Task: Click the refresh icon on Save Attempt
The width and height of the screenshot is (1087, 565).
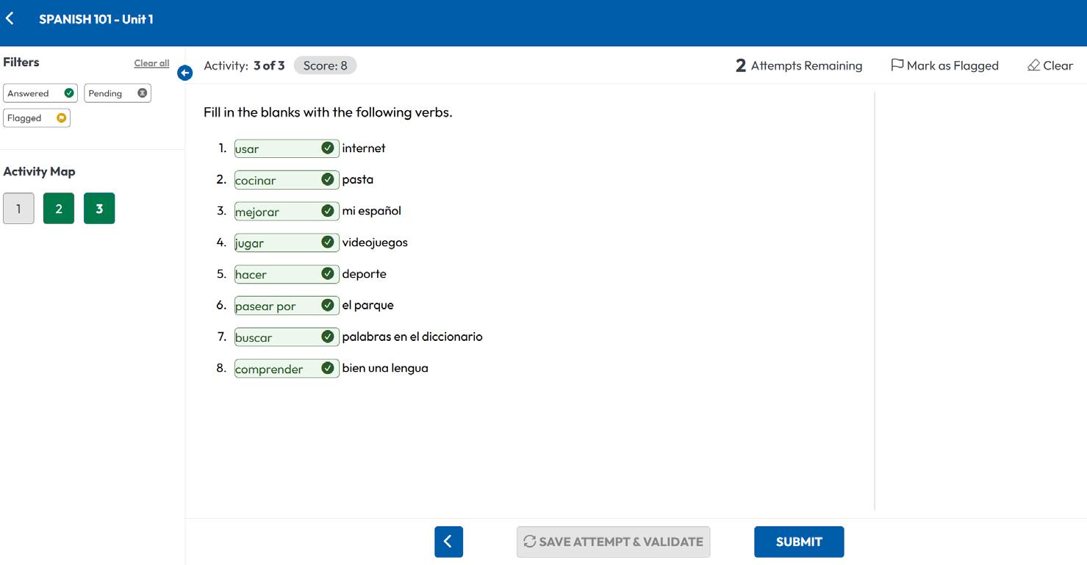Action: [x=529, y=541]
